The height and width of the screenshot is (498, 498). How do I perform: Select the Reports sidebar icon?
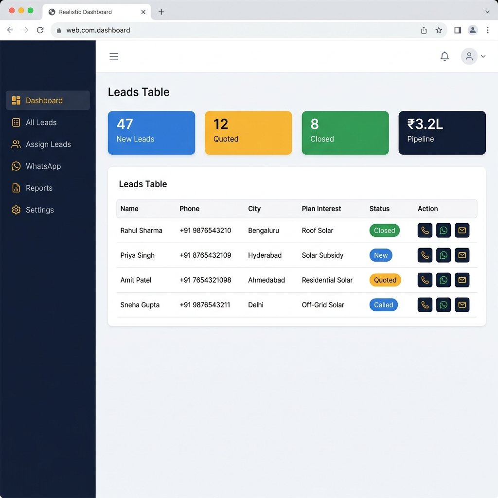17,188
